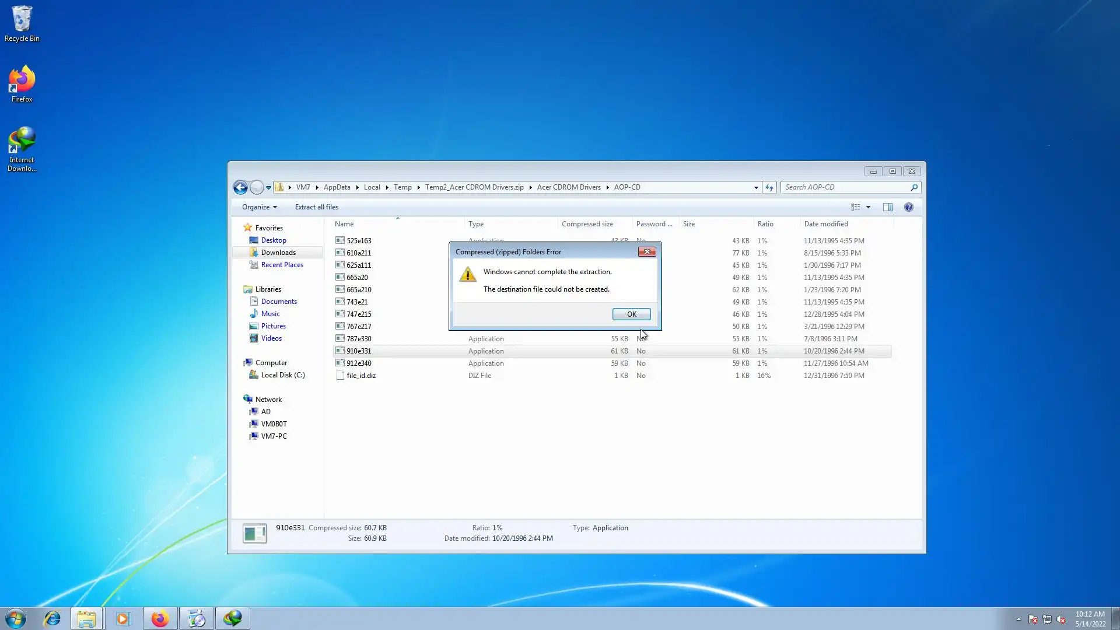Open recent pages dropdown near Back button
1120x630 pixels.
[x=269, y=187]
